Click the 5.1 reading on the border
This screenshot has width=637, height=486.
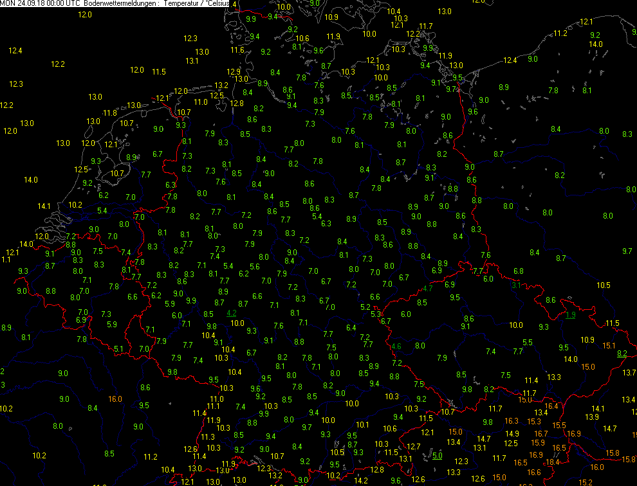point(118,348)
